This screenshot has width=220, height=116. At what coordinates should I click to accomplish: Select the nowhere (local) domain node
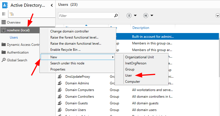click(20, 30)
